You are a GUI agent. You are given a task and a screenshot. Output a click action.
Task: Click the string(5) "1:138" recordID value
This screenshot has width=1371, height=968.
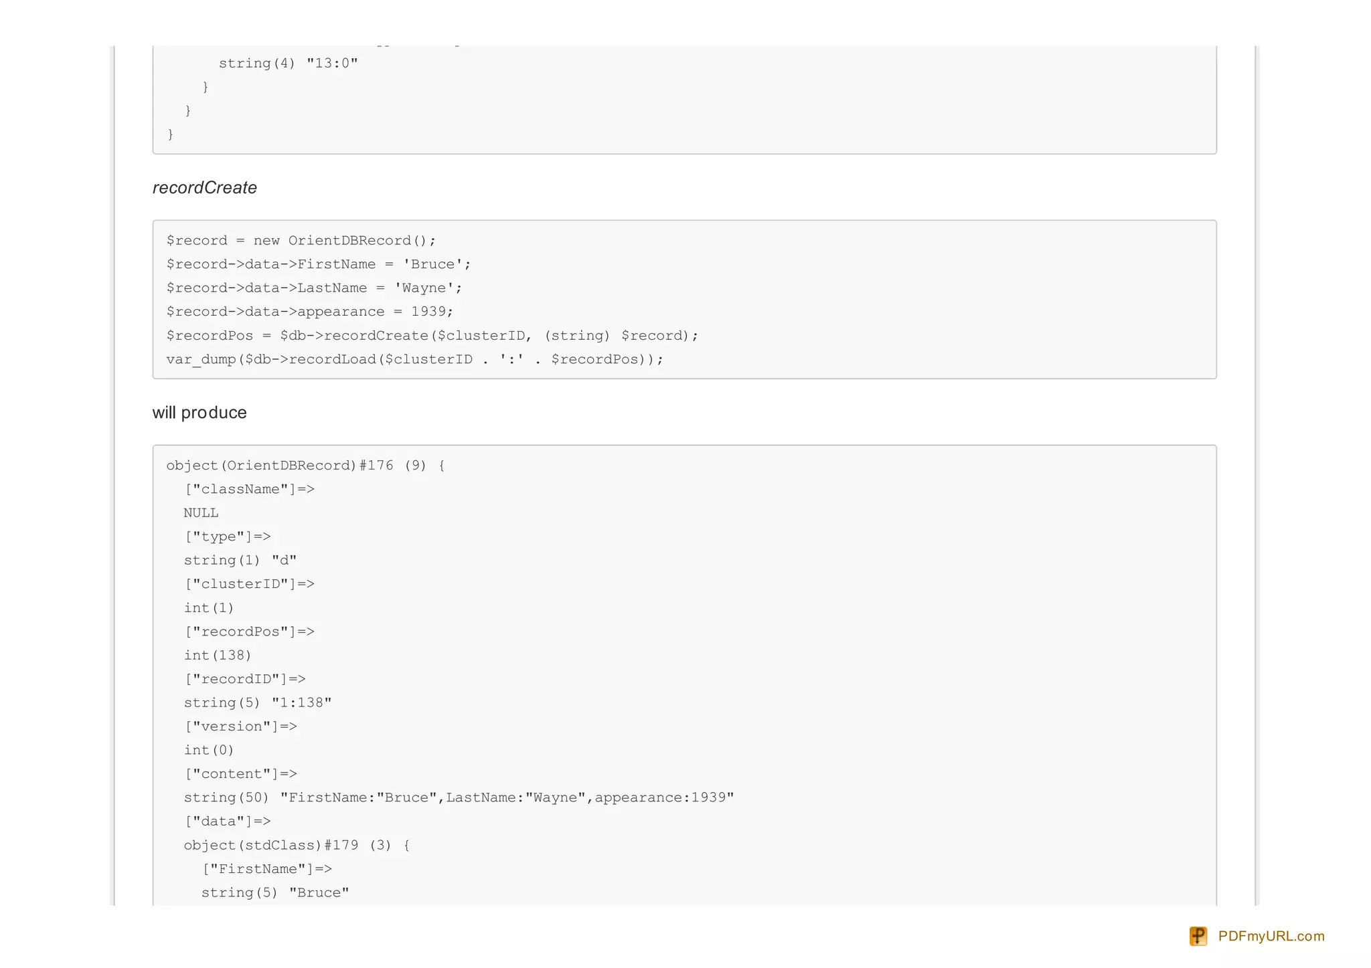tap(258, 703)
